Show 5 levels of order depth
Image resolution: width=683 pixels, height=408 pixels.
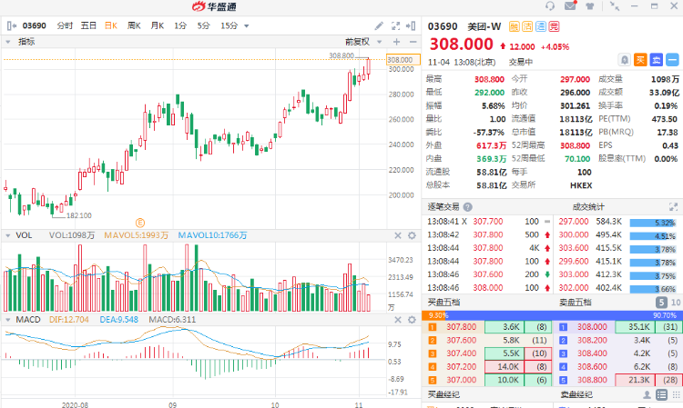pos(662,302)
